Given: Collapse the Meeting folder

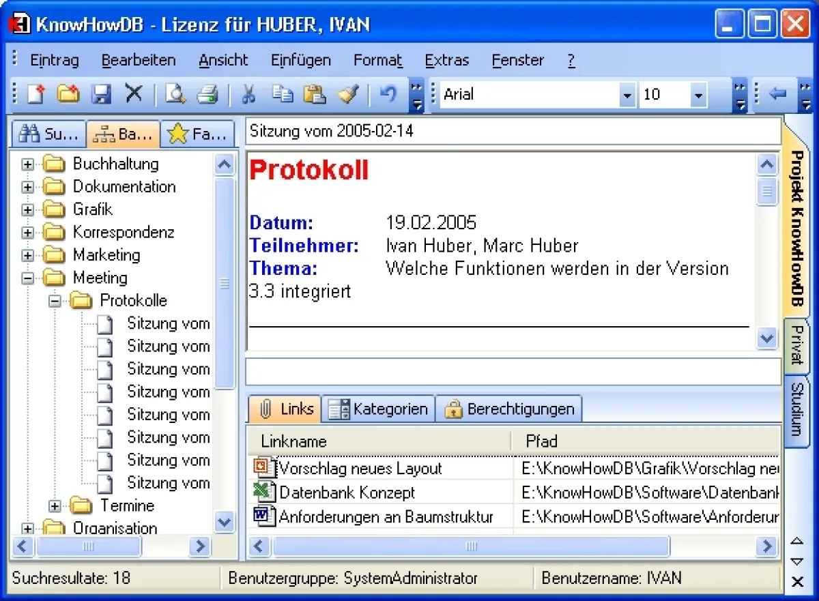Looking at the screenshot, I should [28, 278].
